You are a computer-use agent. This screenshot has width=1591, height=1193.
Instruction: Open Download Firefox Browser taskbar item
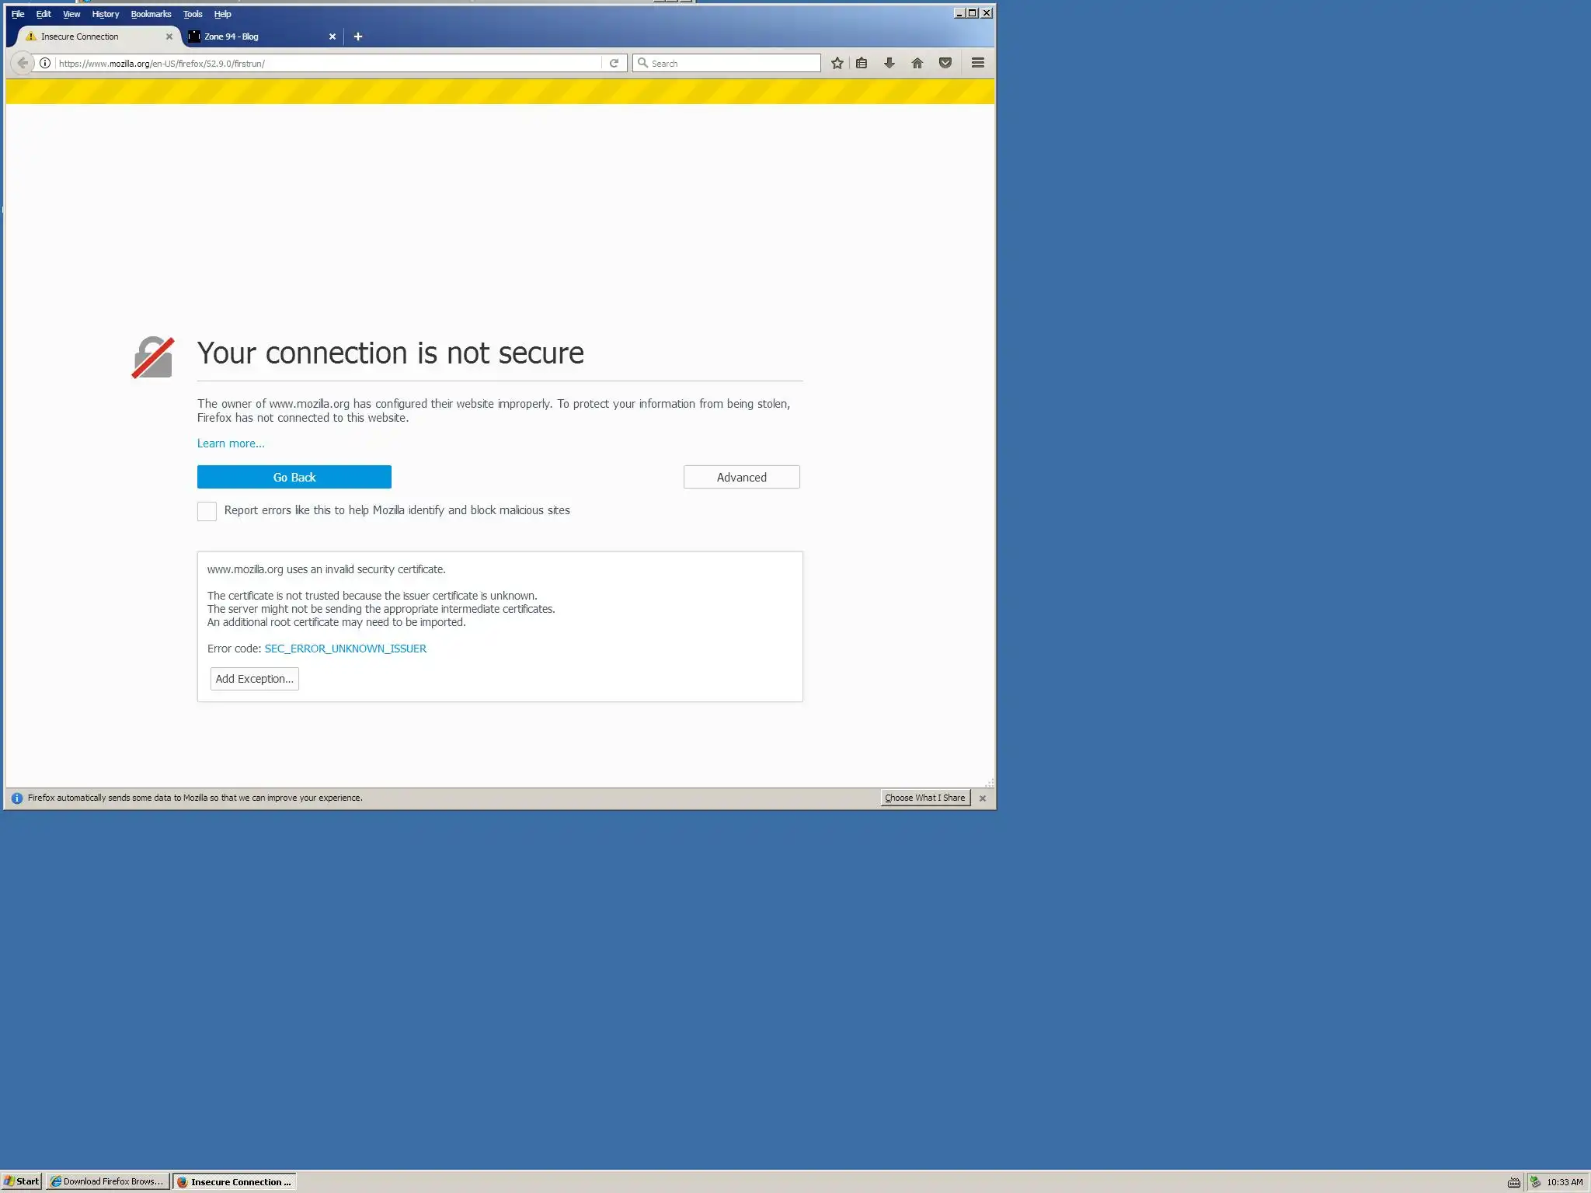pyautogui.click(x=107, y=1181)
